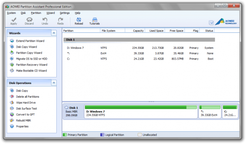Sort by Capacity column header
This screenshot has height=144, width=246.
(x=135, y=31)
